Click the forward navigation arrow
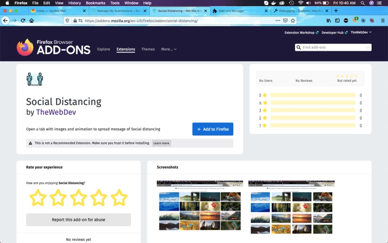 point(15,21)
